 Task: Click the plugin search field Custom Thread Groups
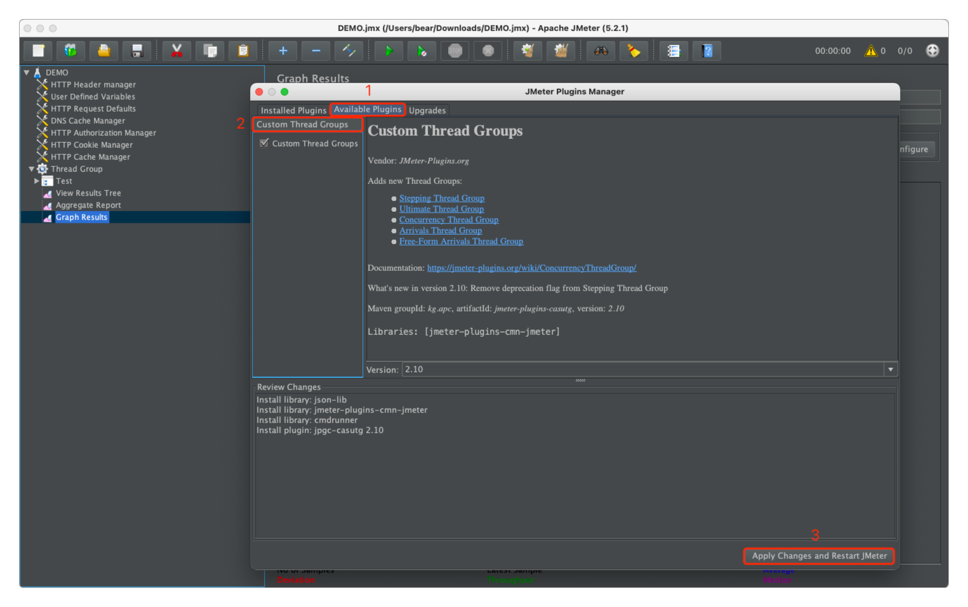pos(308,124)
